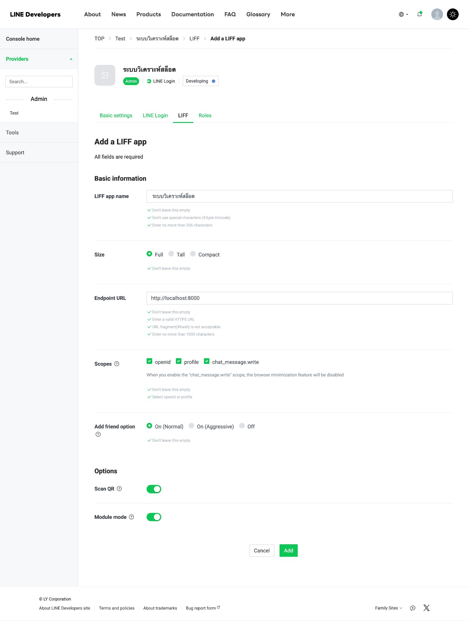Click the Scan QR help icon
The width and height of the screenshot is (469, 621).
119,489
